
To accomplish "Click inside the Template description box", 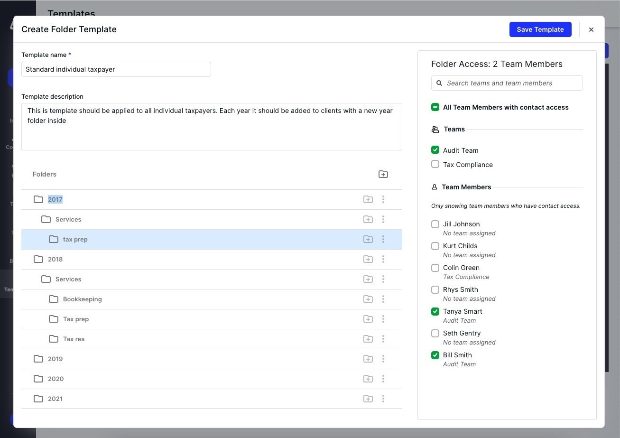I will (x=212, y=126).
